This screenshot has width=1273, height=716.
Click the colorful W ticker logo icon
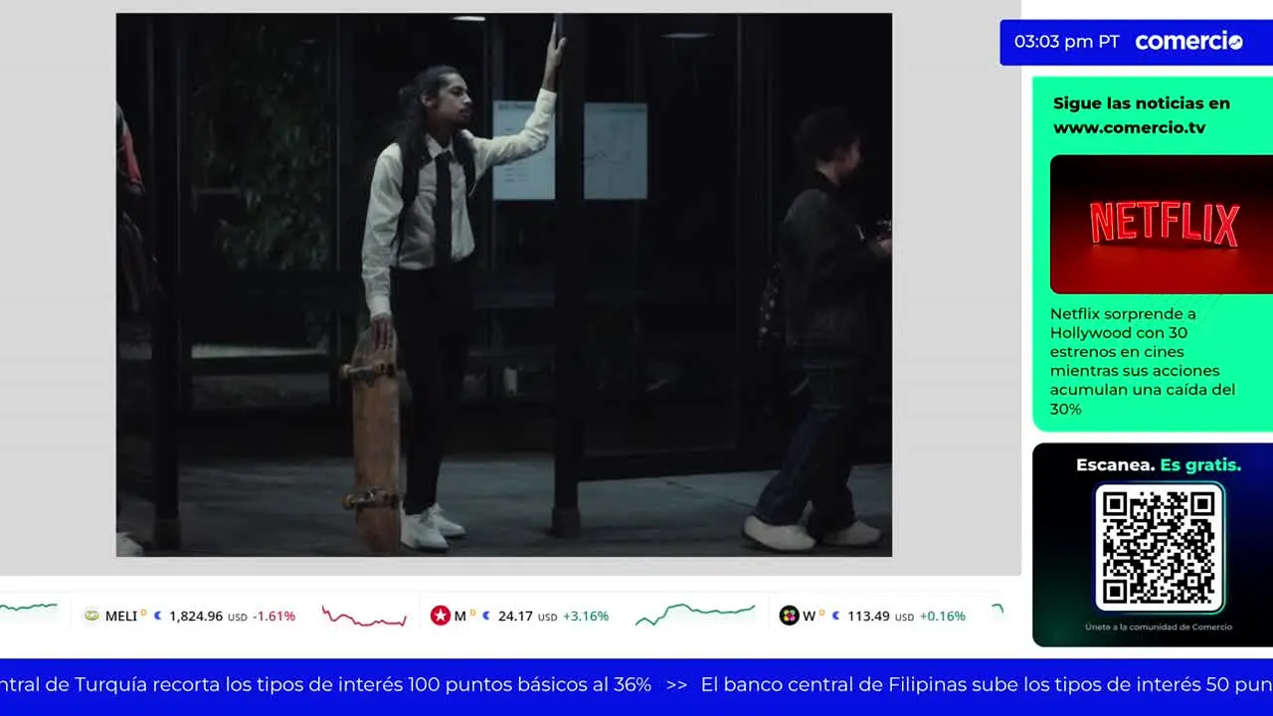[x=789, y=616]
